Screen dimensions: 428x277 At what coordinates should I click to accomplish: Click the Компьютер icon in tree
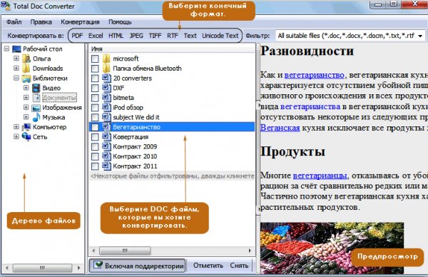(26, 127)
